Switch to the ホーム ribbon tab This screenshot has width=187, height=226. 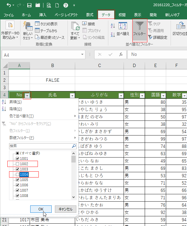[x=26, y=15]
